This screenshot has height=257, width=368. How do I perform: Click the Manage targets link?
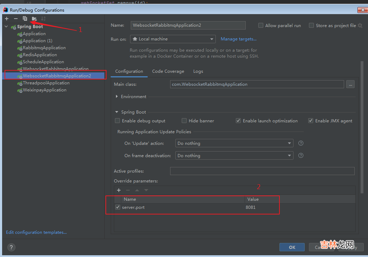click(239, 39)
